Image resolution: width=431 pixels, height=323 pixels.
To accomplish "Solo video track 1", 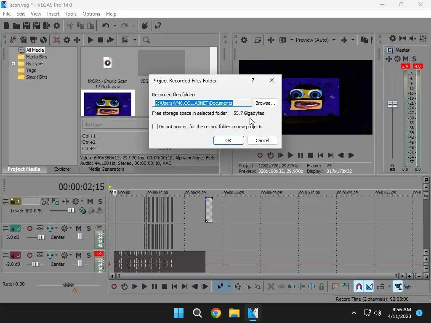I will [100, 201].
